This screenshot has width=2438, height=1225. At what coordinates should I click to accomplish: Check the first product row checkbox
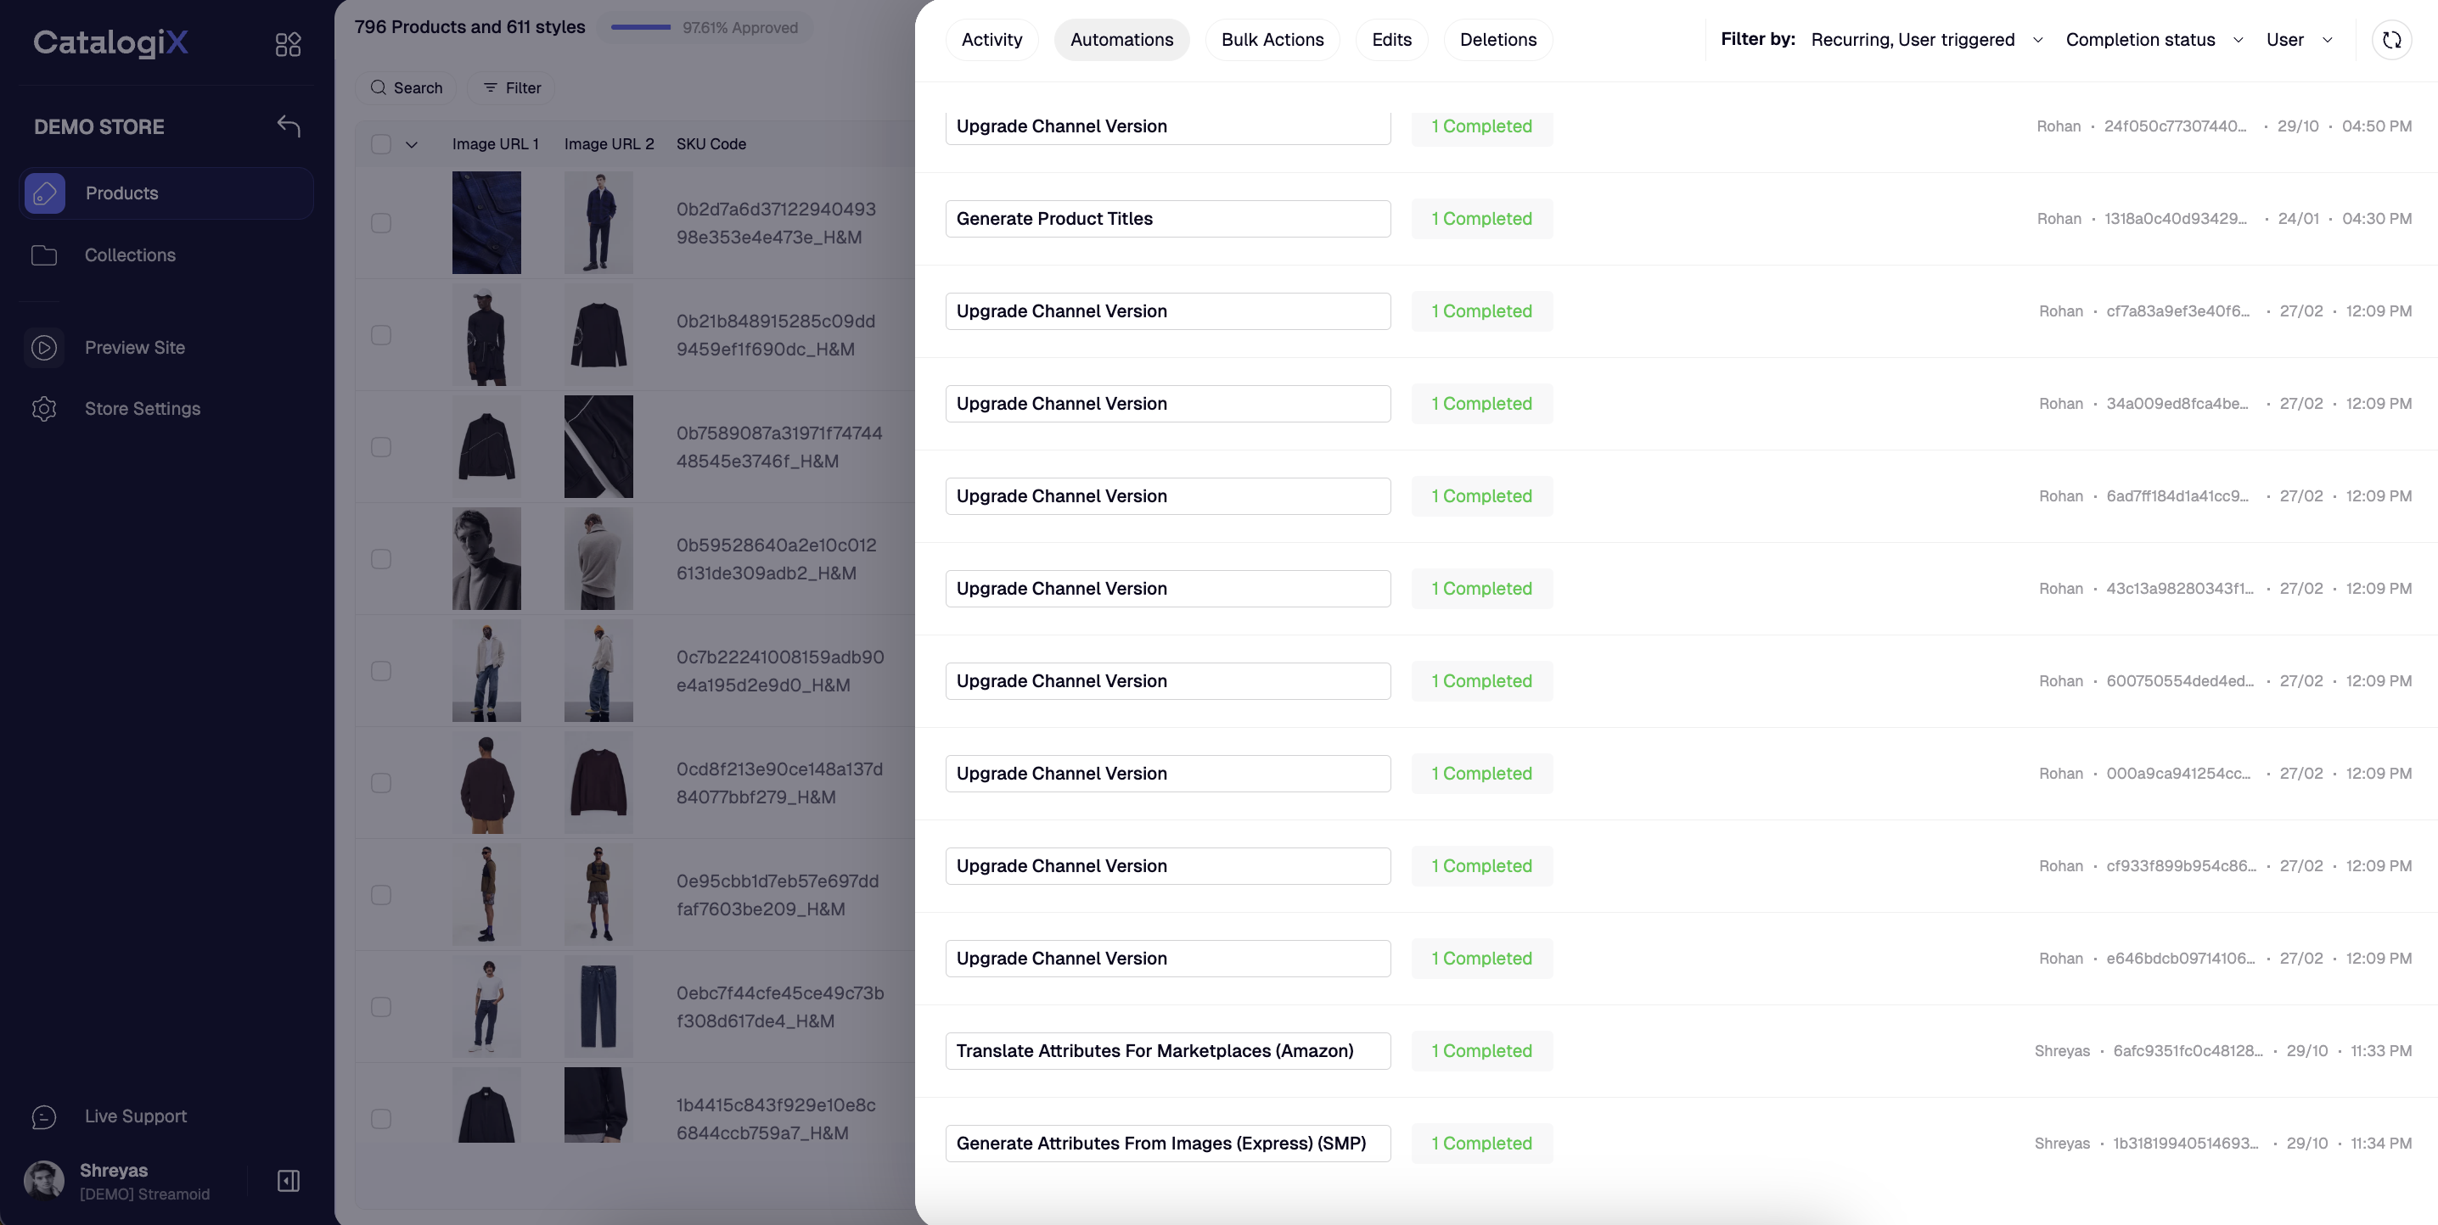coord(380,223)
